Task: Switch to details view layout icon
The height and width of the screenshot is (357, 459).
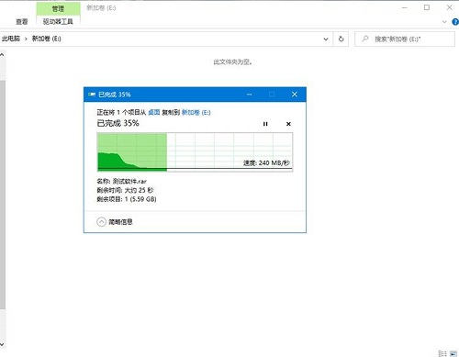Action: 442,353
